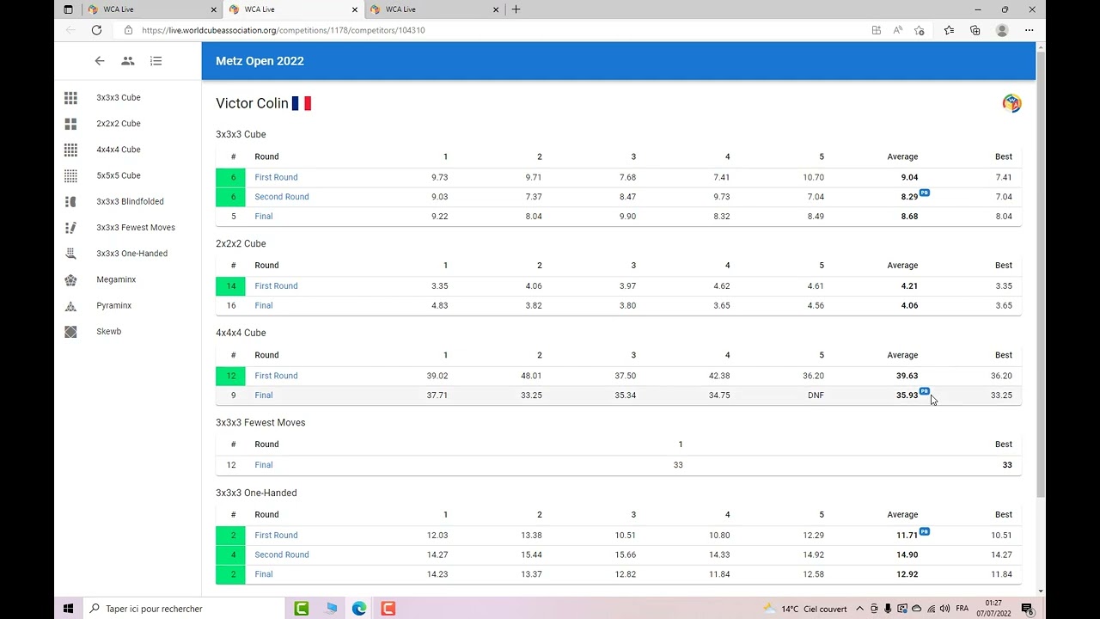1100x619 pixels.
Task: Open the competitors list icon
Action: (128, 61)
